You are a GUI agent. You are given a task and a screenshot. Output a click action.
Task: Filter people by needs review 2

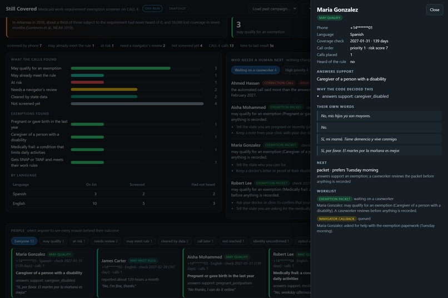point(106,241)
